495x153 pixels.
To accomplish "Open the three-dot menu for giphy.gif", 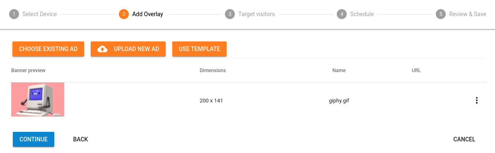I will 477,100.
